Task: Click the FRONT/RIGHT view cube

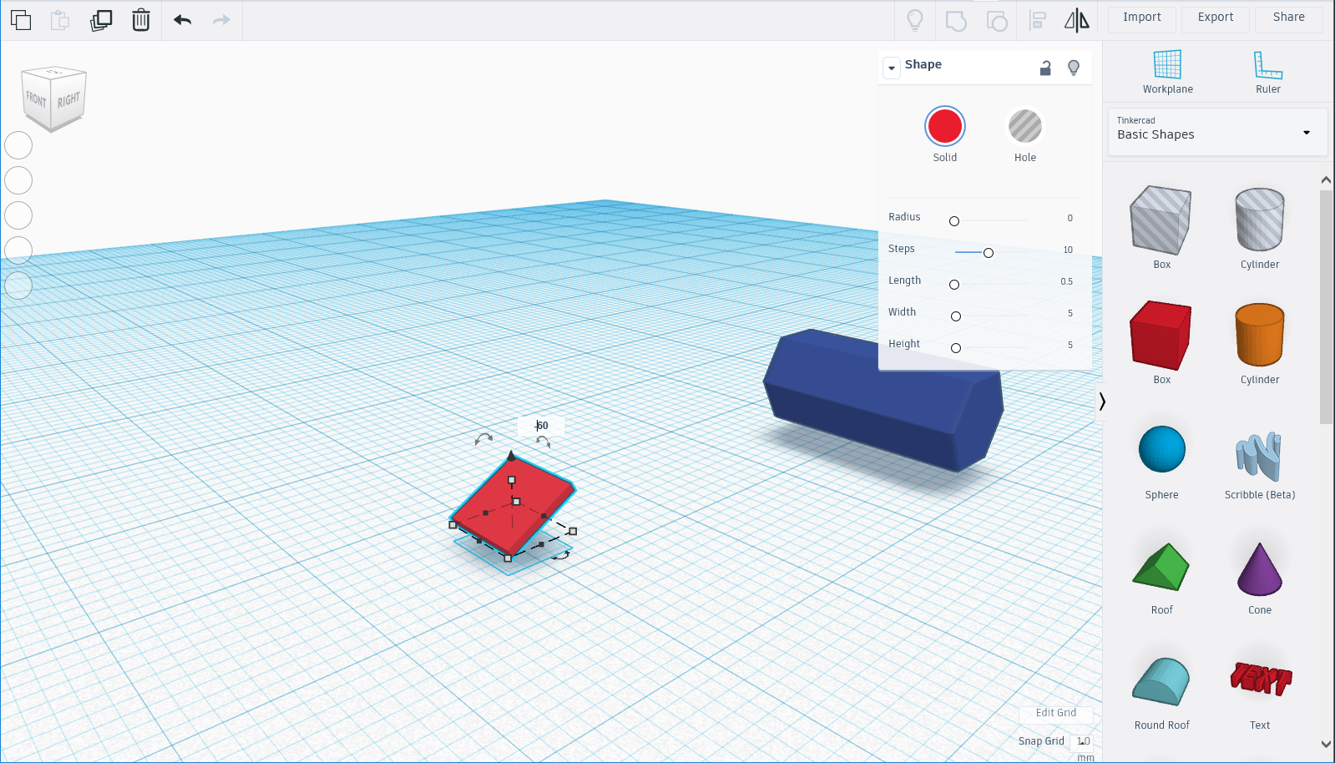Action: (x=53, y=99)
